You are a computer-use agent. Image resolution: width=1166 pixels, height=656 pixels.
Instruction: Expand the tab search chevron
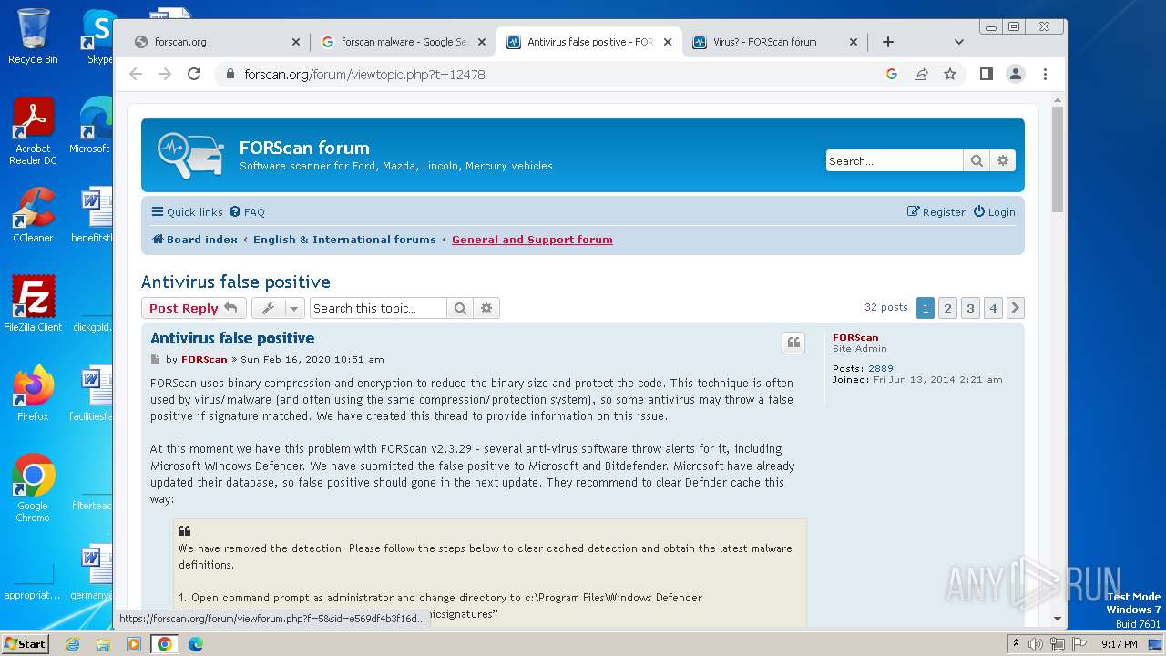[958, 42]
